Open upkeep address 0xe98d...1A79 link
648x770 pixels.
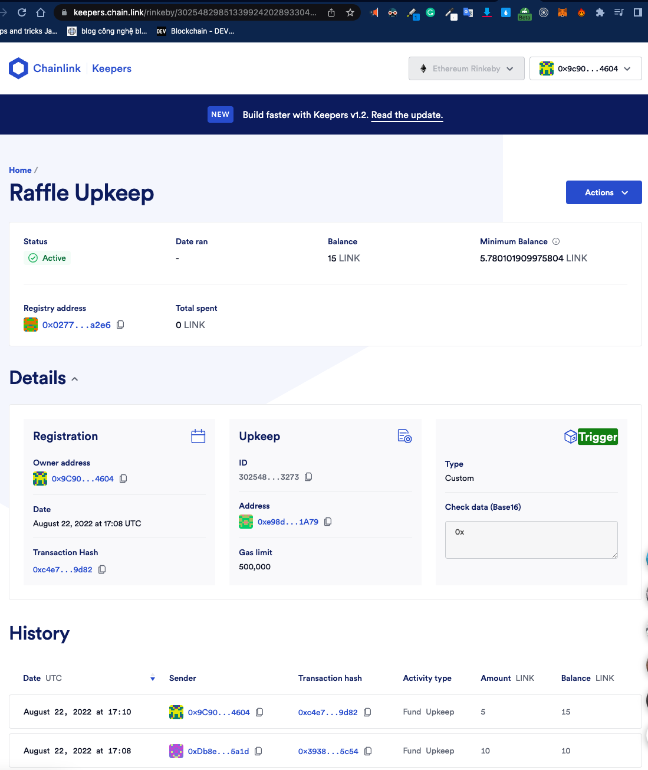coord(288,522)
